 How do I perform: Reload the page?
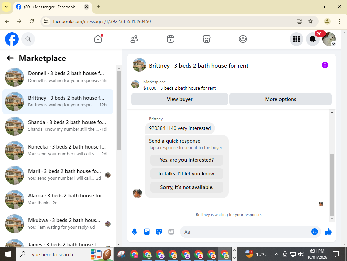click(32, 21)
